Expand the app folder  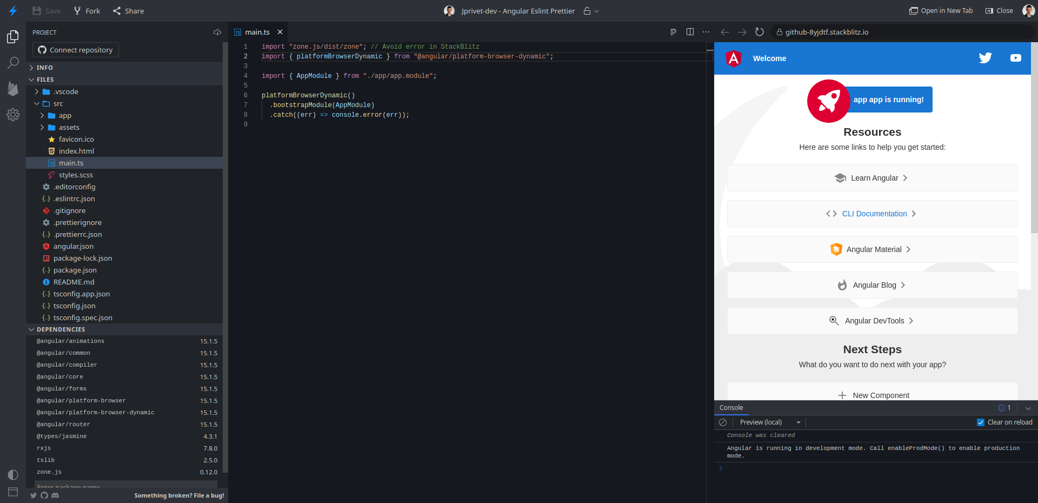[124, 115]
